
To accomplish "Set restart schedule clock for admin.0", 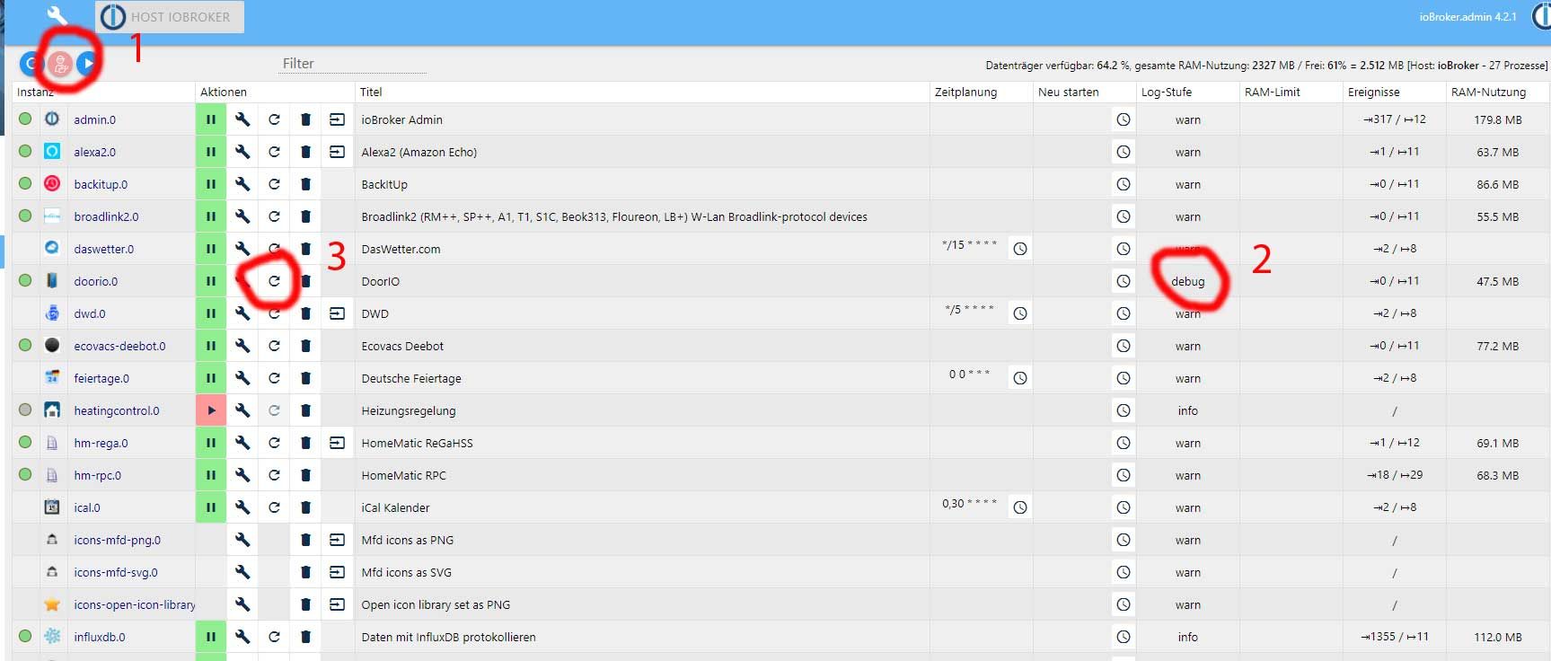I will point(1124,119).
